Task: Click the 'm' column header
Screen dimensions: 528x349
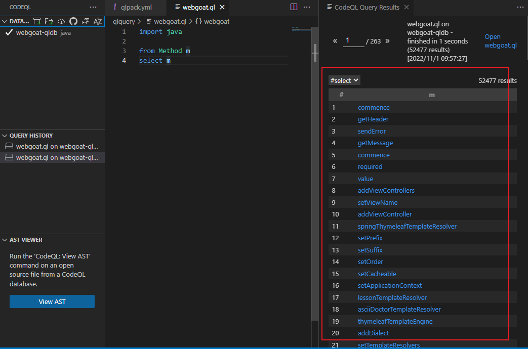Action: click(432, 95)
